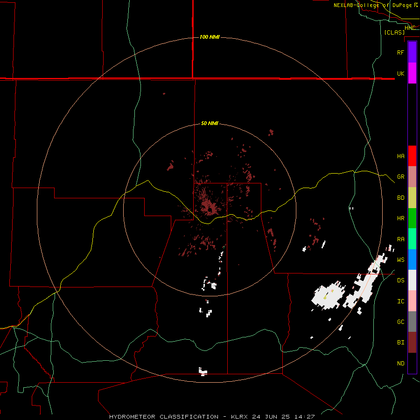Click the DS legend label
This screenshot has height=420, width=420.
pos(400,280)
